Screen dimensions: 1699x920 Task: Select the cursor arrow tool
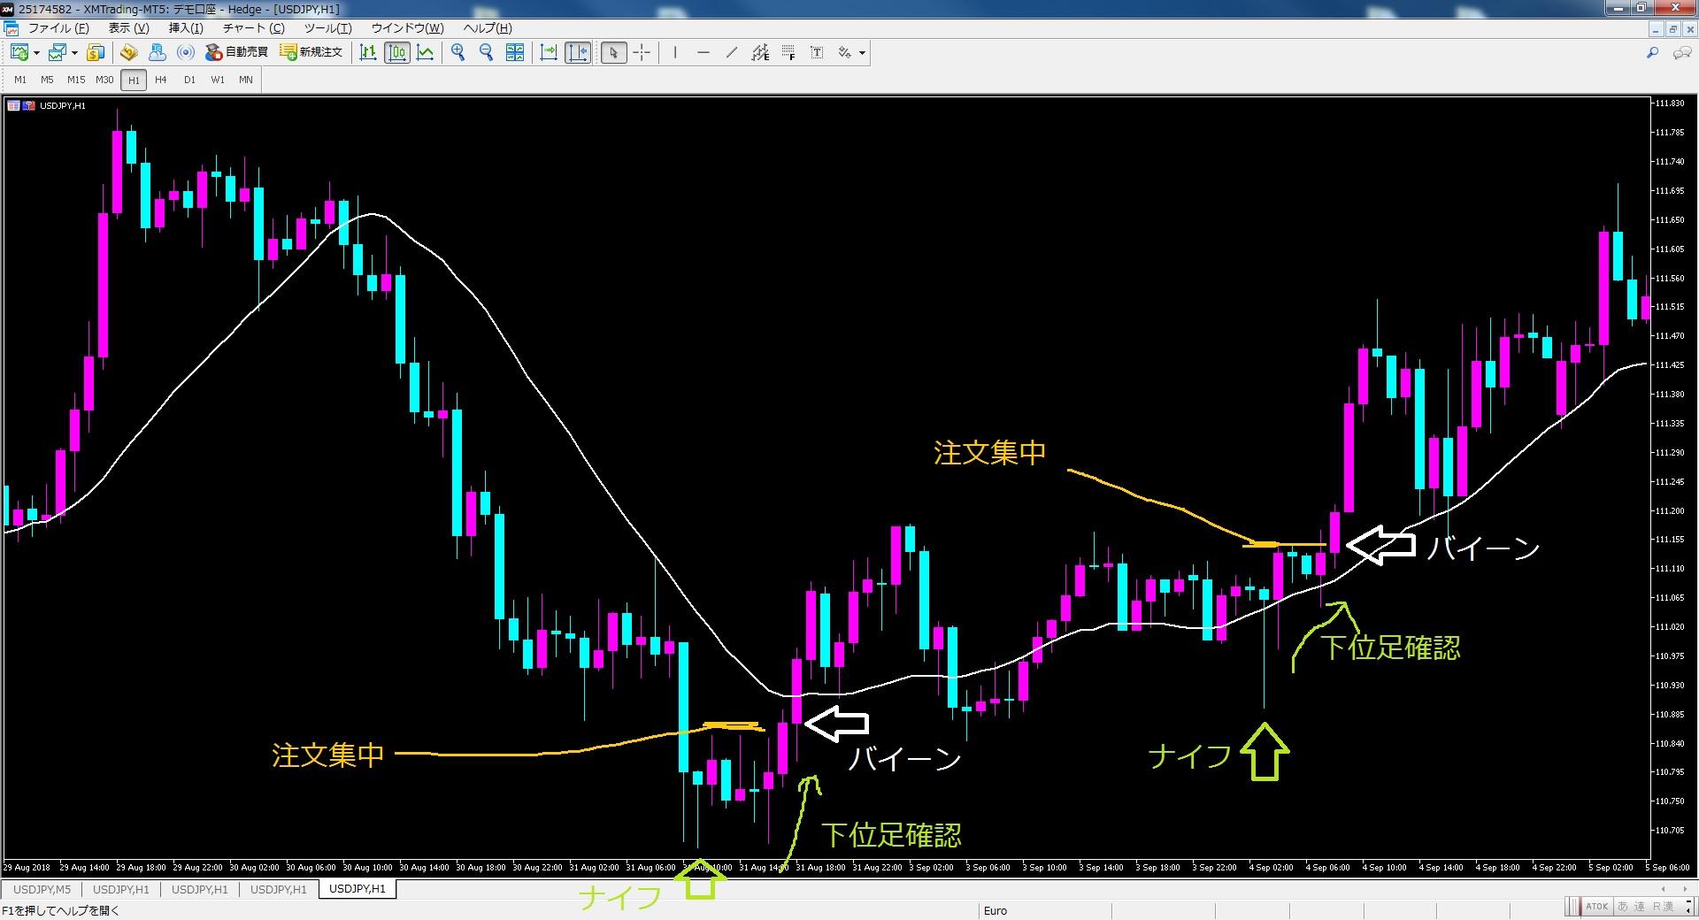[x=613, y=53]
